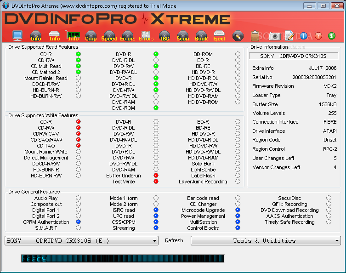Click the Defect Management indicator
Viewport: 346px width, 273px height.
pyautogui.click(x=78, y=158)
